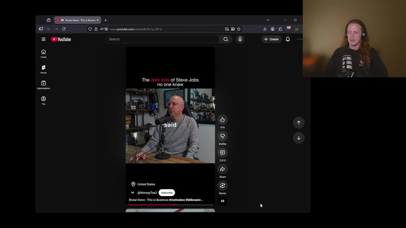
Task: Open the tab history box icon
Action: click(49, 20)
